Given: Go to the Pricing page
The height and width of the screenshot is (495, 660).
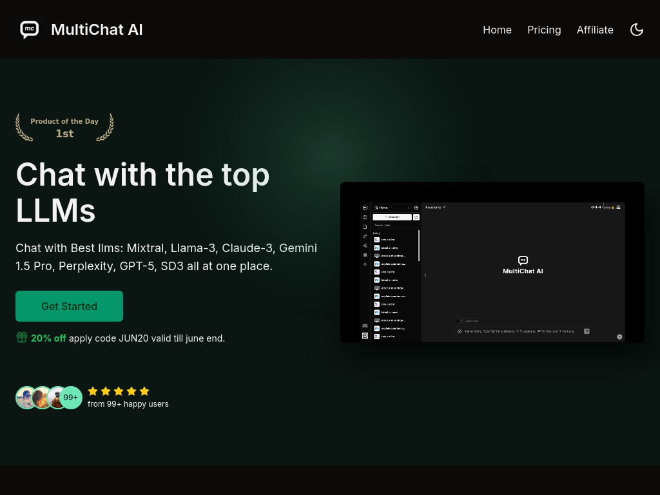Looking at the screenshot, I should coord(544,30).
